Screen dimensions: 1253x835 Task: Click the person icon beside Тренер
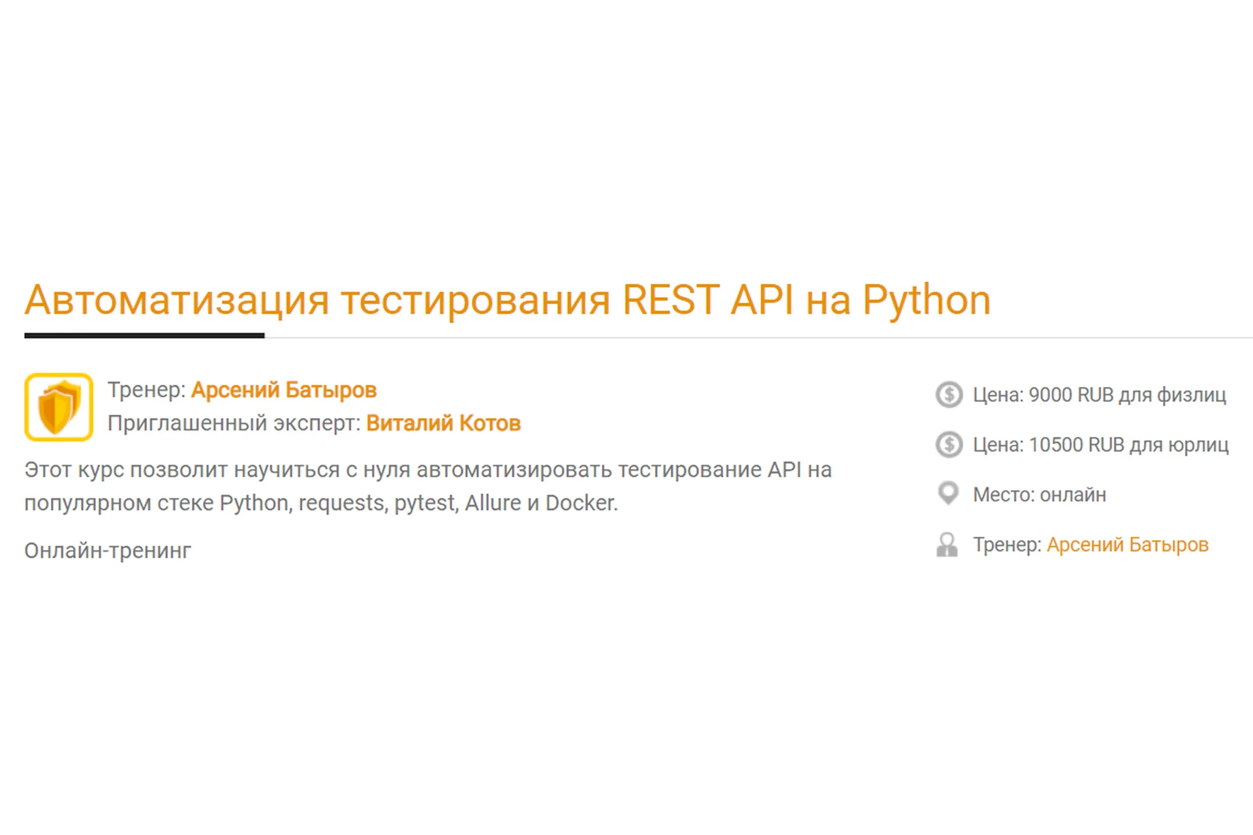click(947, 544)
